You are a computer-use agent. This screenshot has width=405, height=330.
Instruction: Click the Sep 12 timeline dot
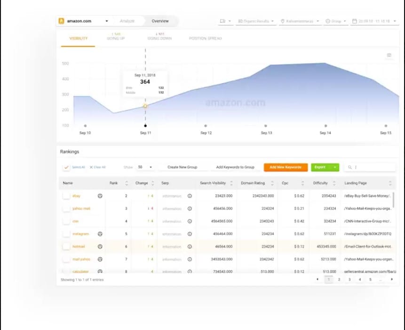[206, 126]
